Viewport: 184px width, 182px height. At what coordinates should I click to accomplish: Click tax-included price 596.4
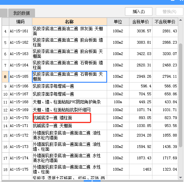click(x=146, y=86)
